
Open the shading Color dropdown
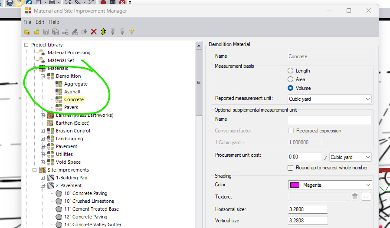click(330, 185)
